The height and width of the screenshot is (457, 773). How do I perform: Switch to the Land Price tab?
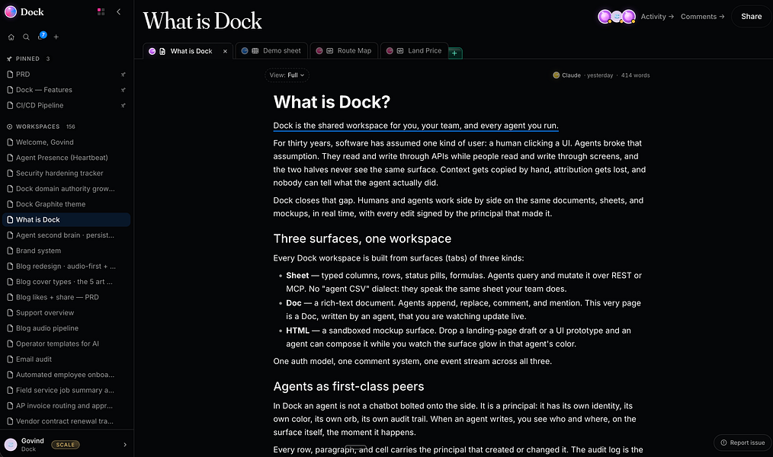[x=414, y=51]
